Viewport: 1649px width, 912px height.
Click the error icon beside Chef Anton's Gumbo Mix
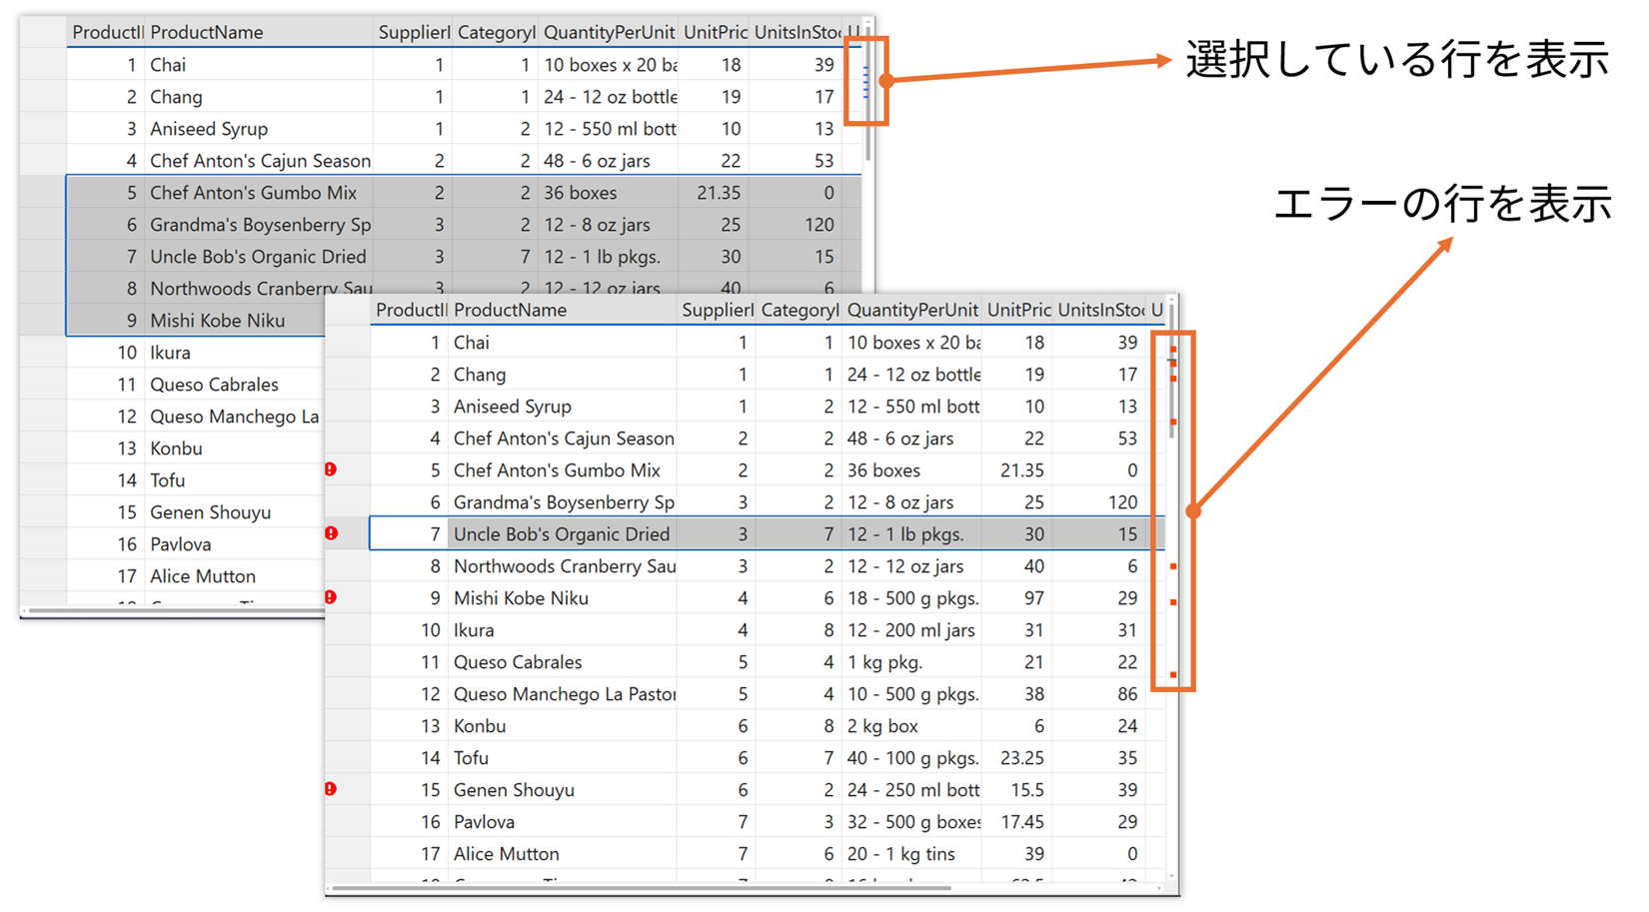point(330,468)
